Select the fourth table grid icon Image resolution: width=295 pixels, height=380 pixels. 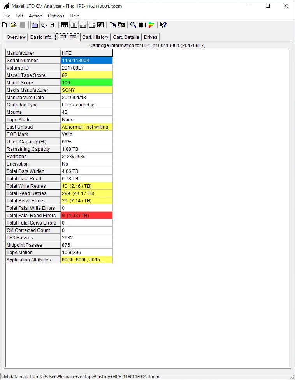pos(92,25)
